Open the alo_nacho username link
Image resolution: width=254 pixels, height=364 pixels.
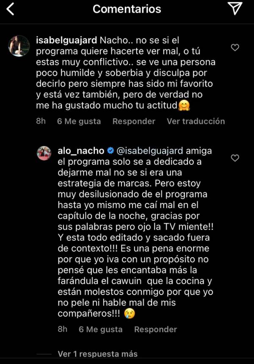tap(81, 150)
